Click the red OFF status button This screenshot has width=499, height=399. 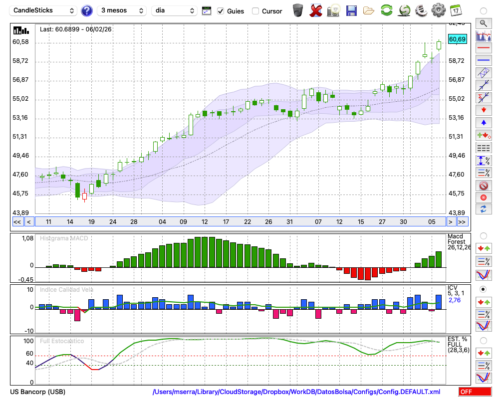(x=473, y=392)
